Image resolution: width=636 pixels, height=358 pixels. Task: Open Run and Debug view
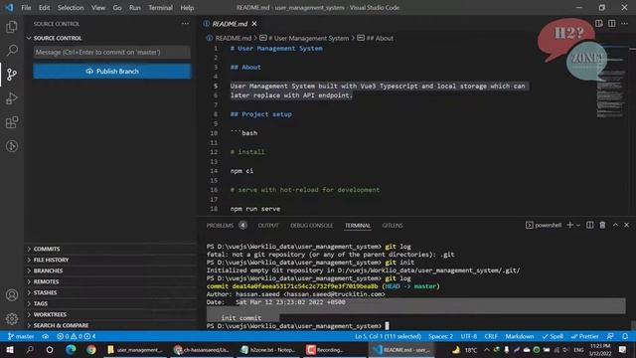(12, 98)
